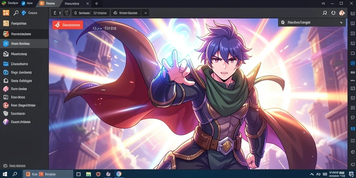Click the speech bubble icon in right sidebar
This screenshot has height=178, width=356.
pos(353,118)
